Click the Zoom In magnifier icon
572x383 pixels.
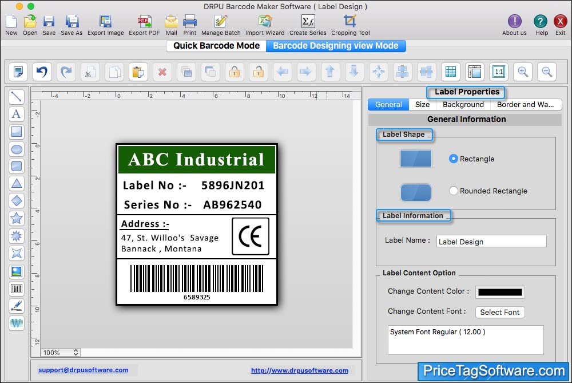[523, 72]
